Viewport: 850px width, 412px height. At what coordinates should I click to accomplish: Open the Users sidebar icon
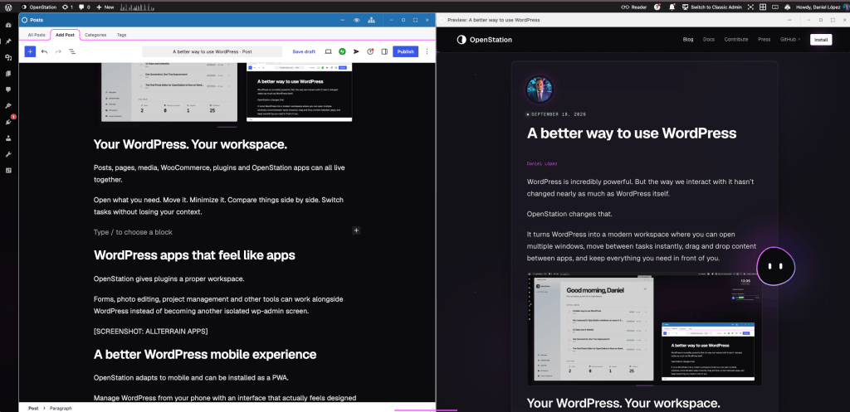tap(8, 138)
